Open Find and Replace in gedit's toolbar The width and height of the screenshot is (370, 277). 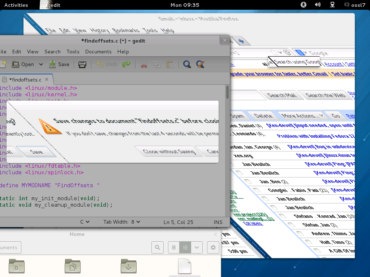click(200, 64)
